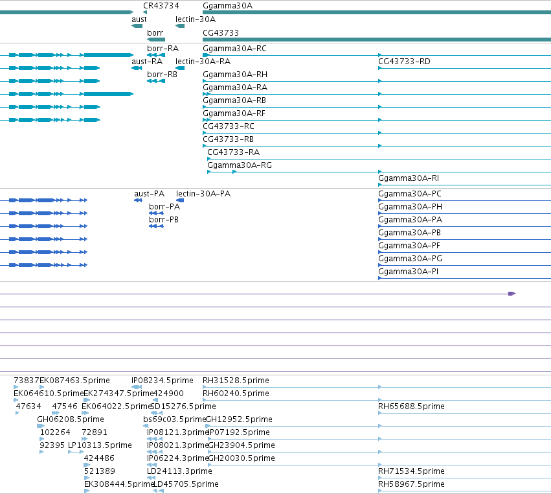Select the lectin-30A gene label
This screenshot has width=551, height=494.
click(196, 19)
